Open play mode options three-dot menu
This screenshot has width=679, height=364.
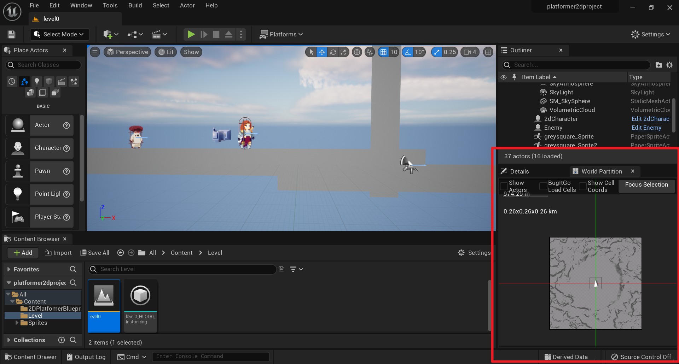click(241, 34)
